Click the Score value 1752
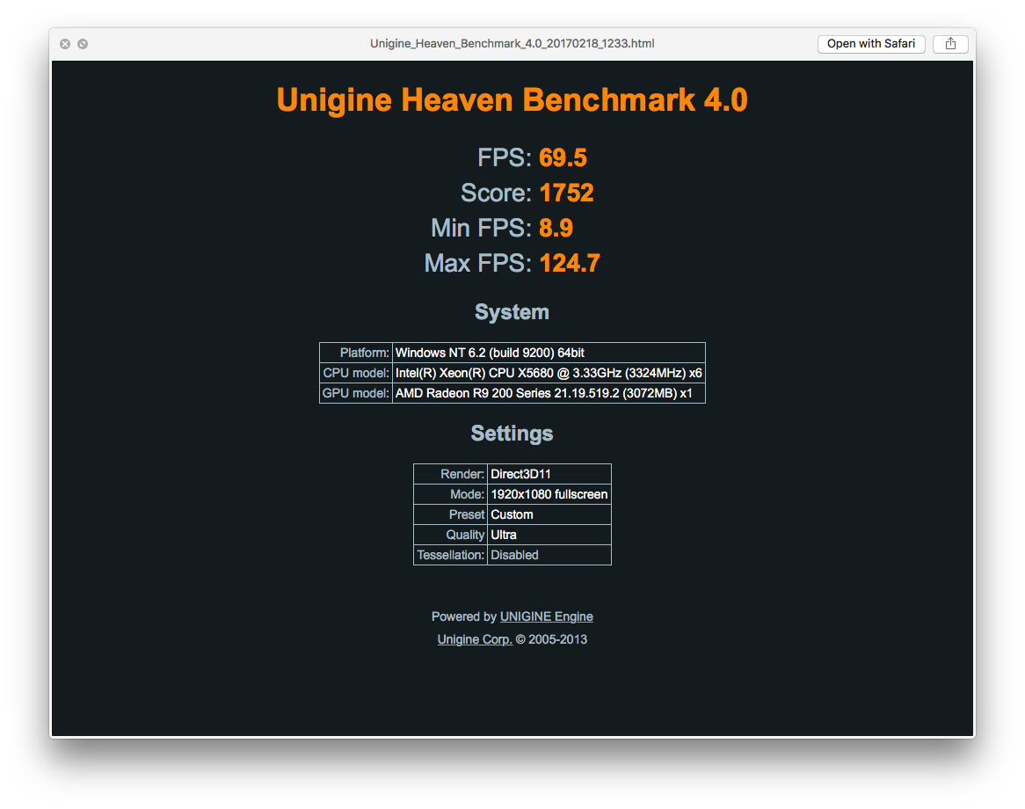 (567, 193)
